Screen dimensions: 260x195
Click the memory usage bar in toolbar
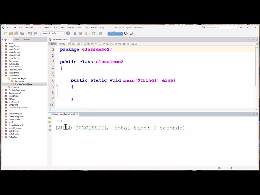click(x=116, y=33)
